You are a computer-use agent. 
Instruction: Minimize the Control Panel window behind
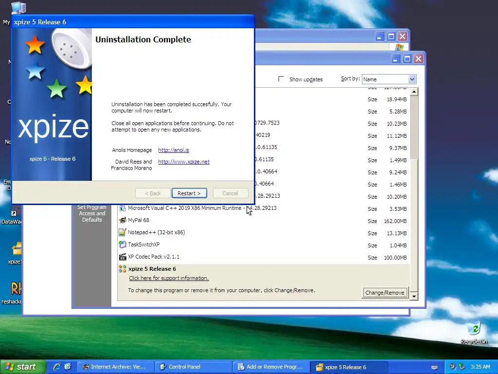point(379,37)
